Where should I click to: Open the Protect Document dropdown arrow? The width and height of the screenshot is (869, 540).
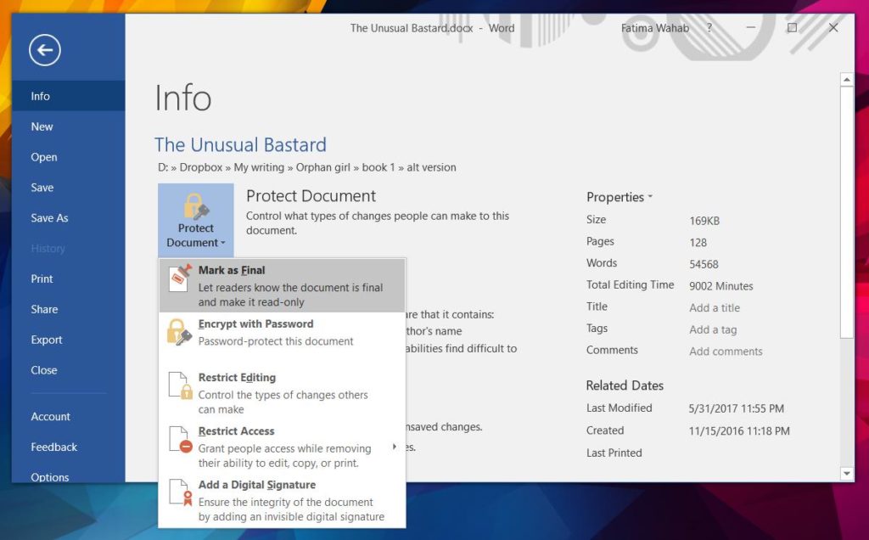pos(222,243)
